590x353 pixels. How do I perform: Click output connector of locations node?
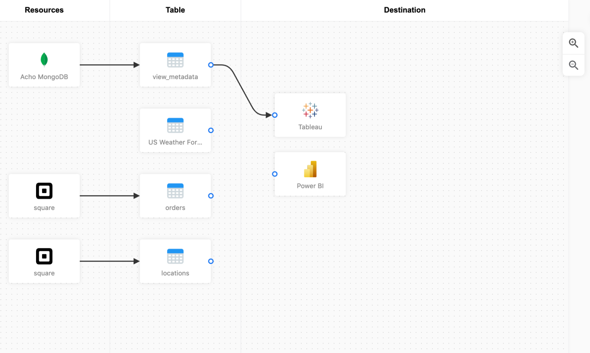(x=211, y=261)
